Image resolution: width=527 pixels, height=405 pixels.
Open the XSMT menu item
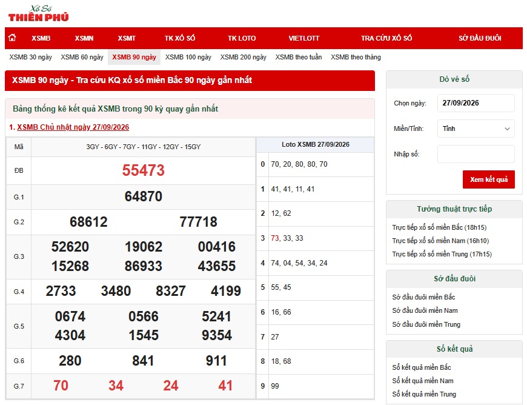127,38
